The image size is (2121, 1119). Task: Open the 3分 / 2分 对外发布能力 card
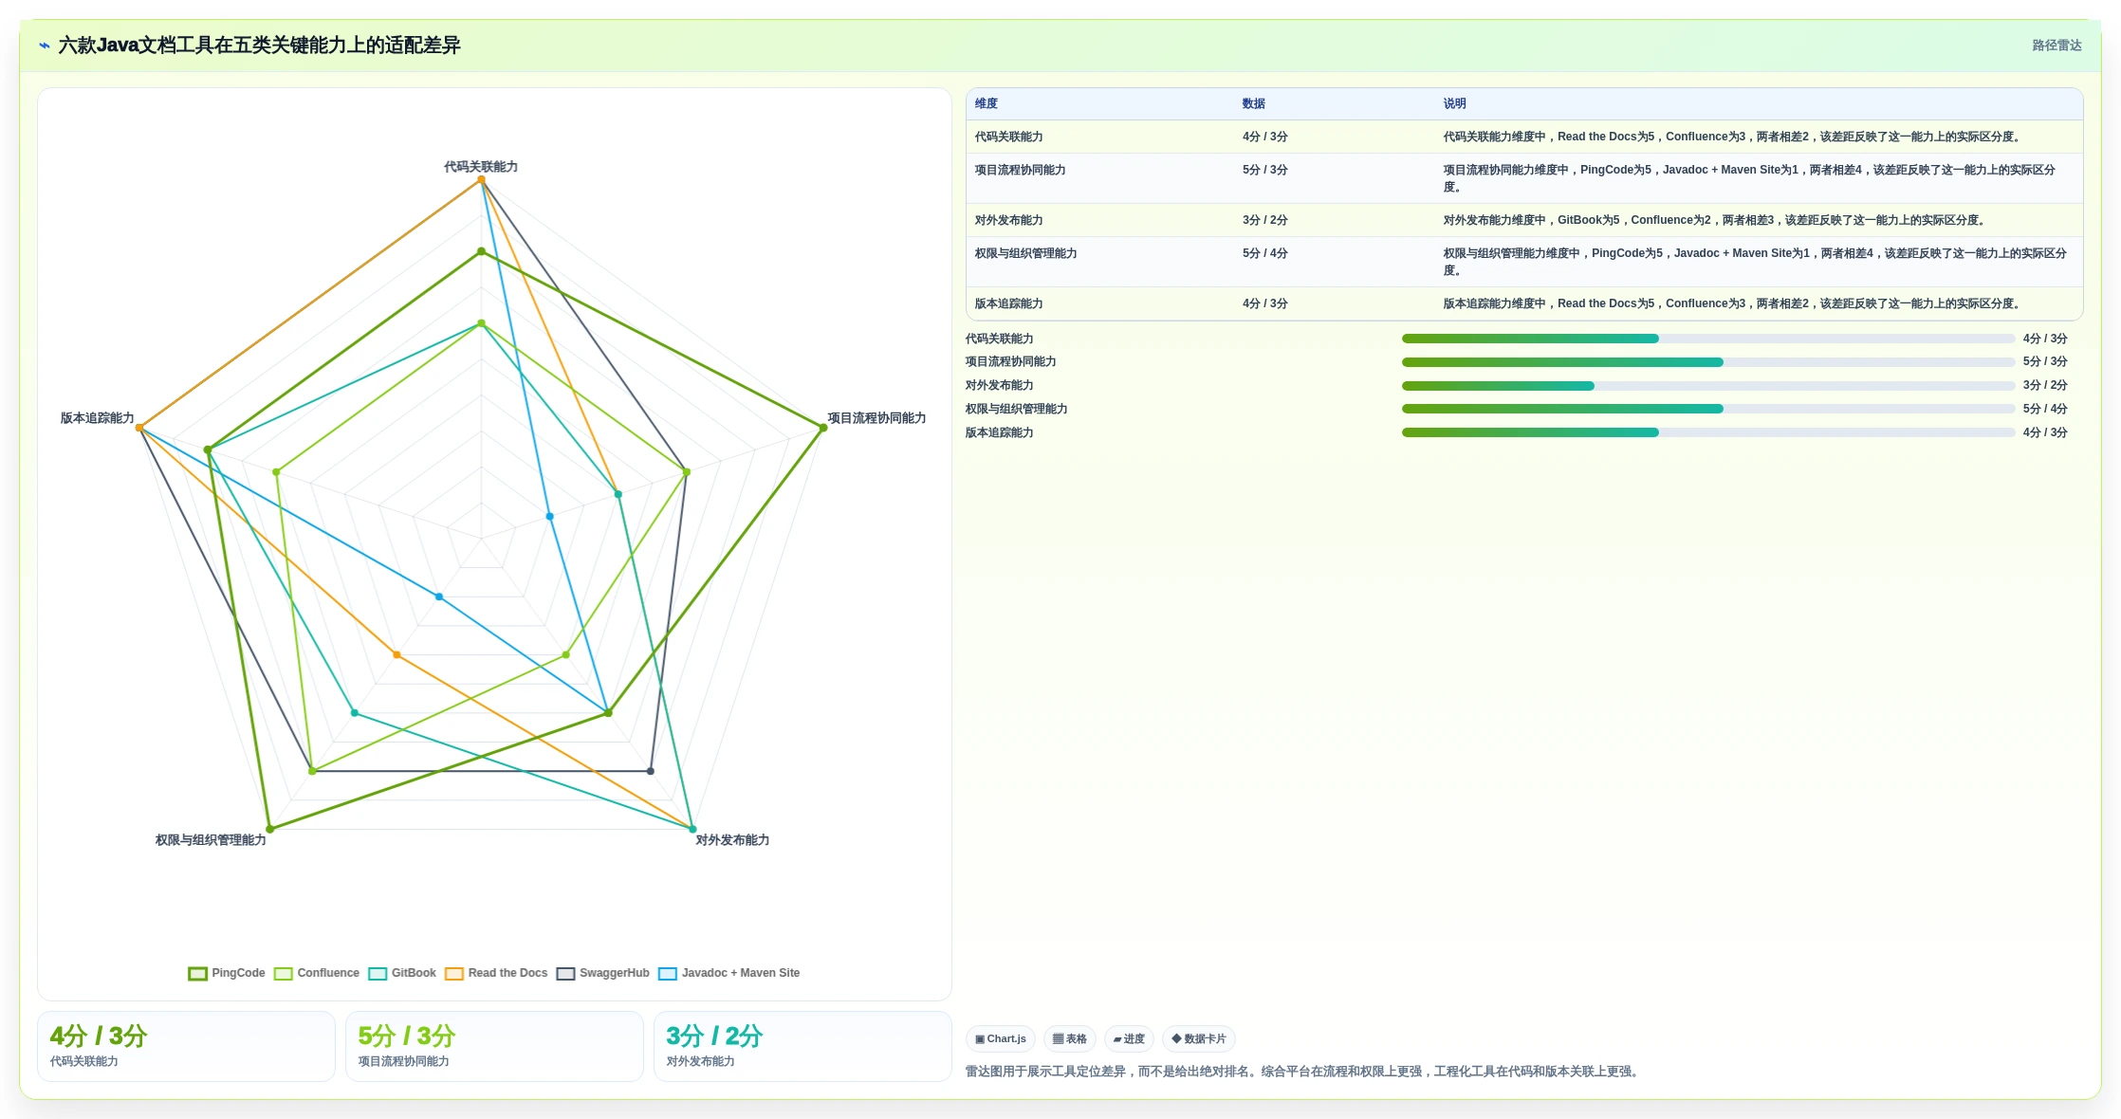(x=802, y=1046)
